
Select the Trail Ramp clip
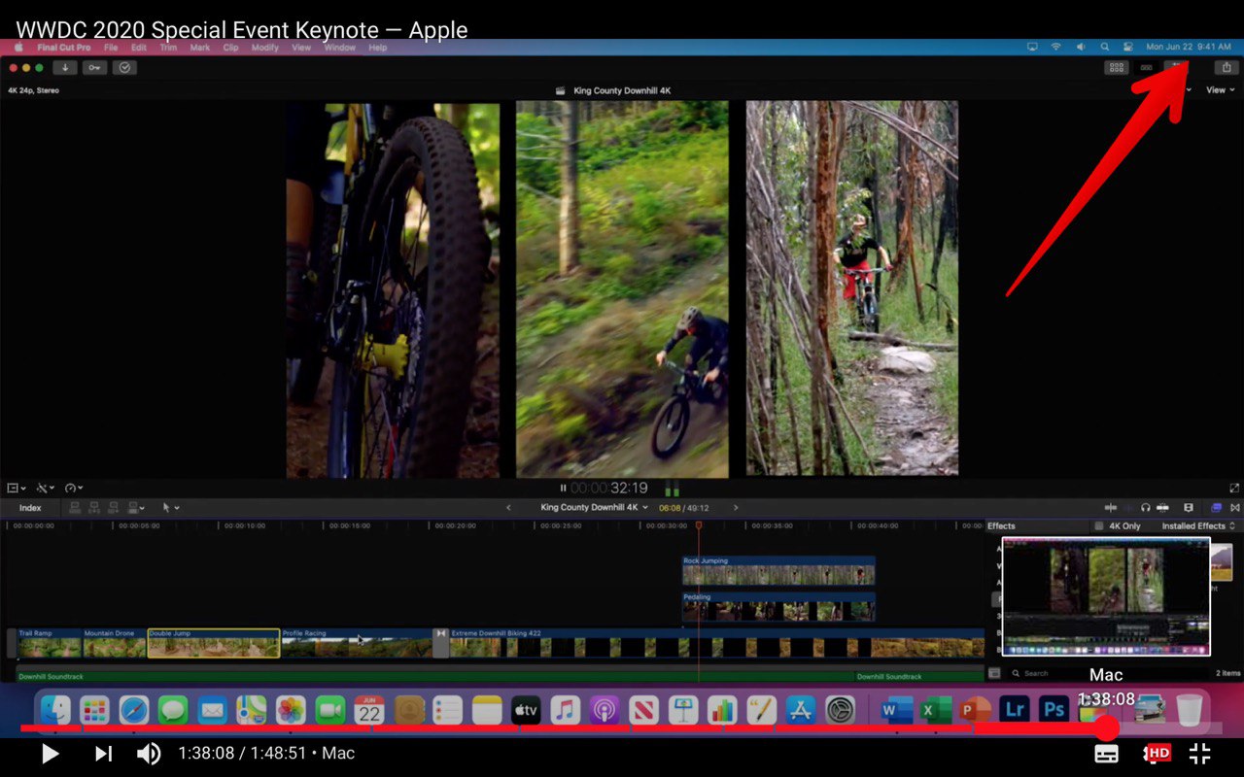[50, 643]
